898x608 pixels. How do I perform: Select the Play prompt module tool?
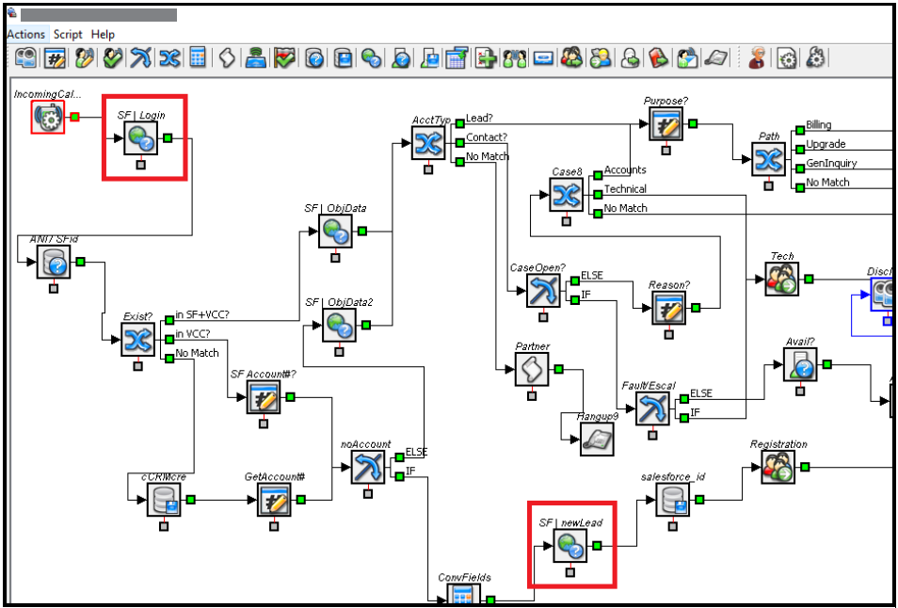(26, 57)
